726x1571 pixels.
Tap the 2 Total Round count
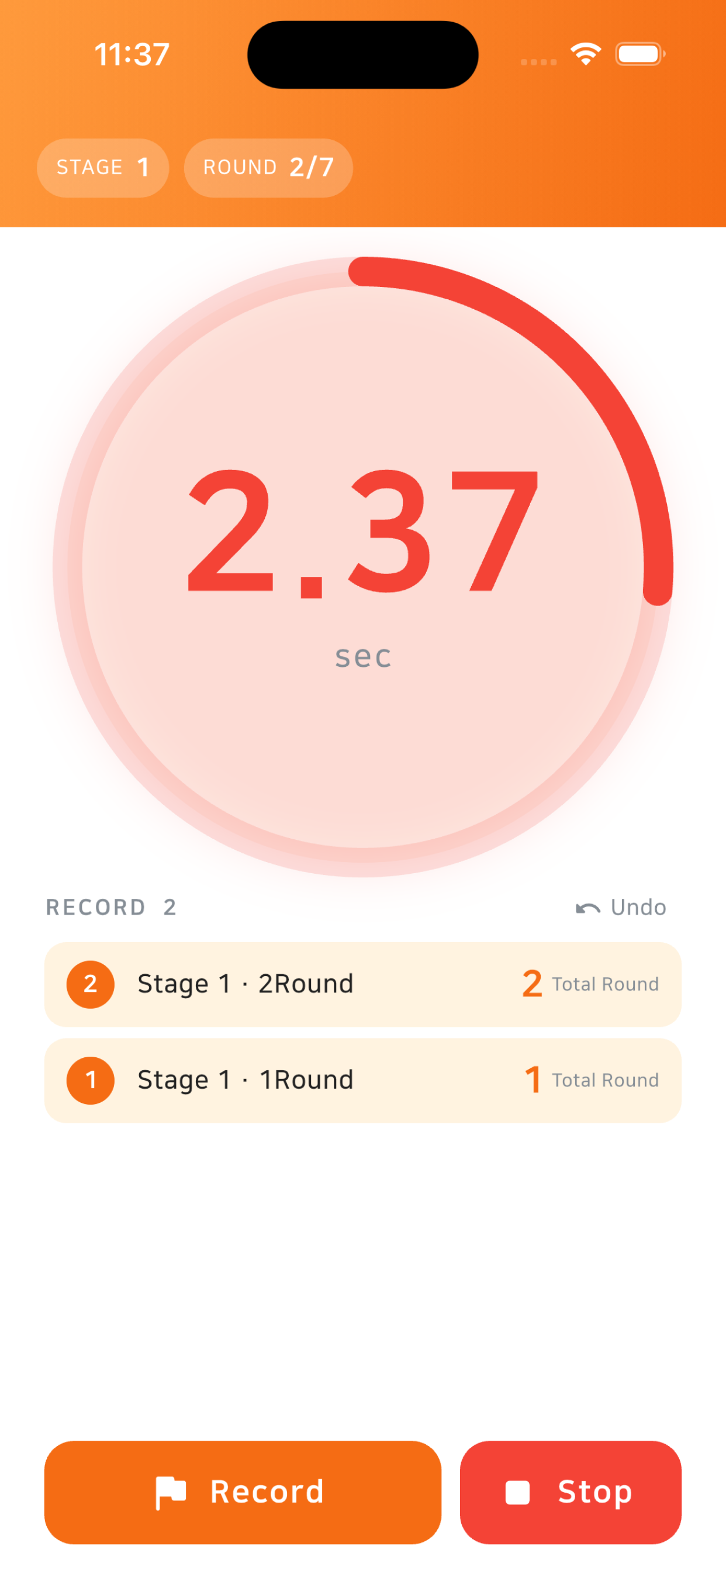(x=590, y=984)
